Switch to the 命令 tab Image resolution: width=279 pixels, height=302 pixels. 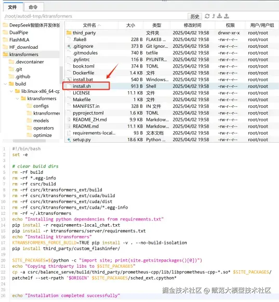(x=33, y=7)
